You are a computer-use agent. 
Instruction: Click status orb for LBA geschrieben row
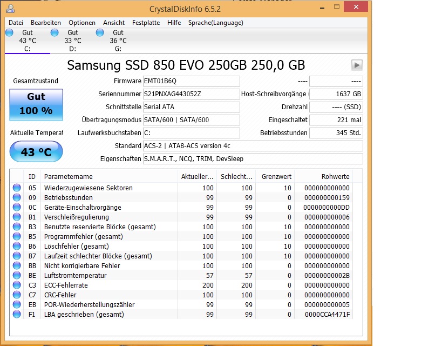coord(17,314)
